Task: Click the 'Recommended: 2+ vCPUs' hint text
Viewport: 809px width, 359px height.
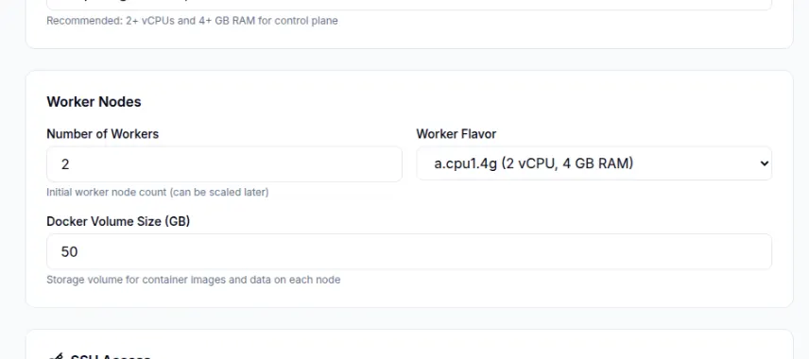Action: [x=192, y=21]
